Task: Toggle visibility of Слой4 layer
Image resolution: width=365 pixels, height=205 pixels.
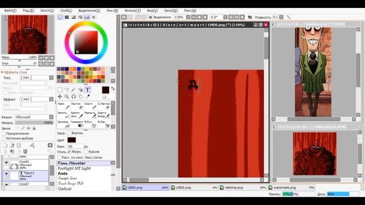Action: pos(6,163)
